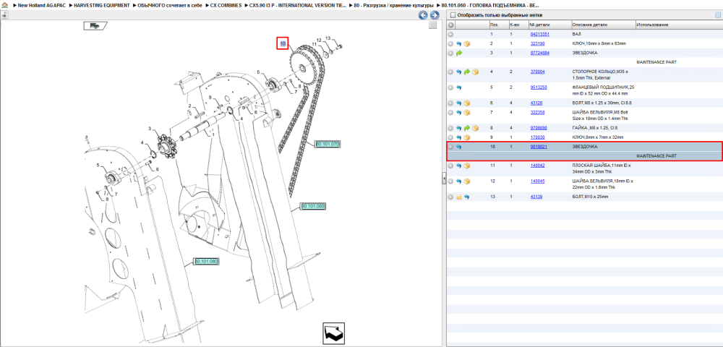This screenshot has height=347, width=723.
Task: Go to the catalog home icon
Action: click(x=4, y=5)
